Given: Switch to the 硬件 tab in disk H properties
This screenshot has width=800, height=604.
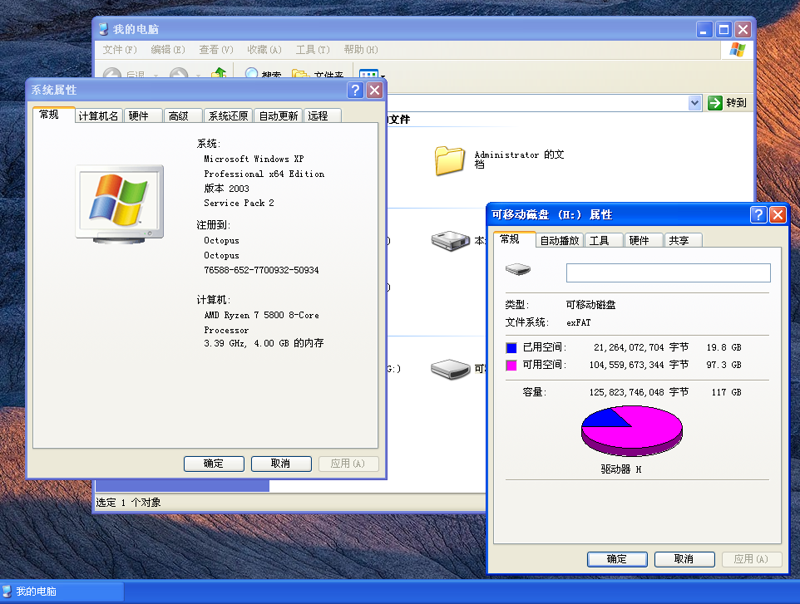Looking at the screenshot, I should (644, 241).
